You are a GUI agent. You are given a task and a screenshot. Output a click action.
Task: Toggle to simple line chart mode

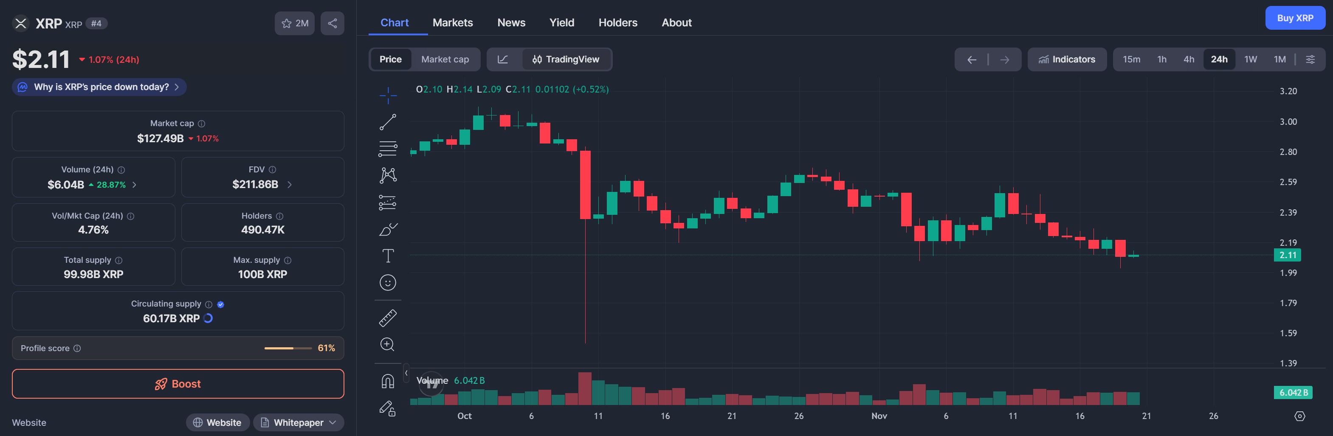pyautogui.click(x=502, y=59)
